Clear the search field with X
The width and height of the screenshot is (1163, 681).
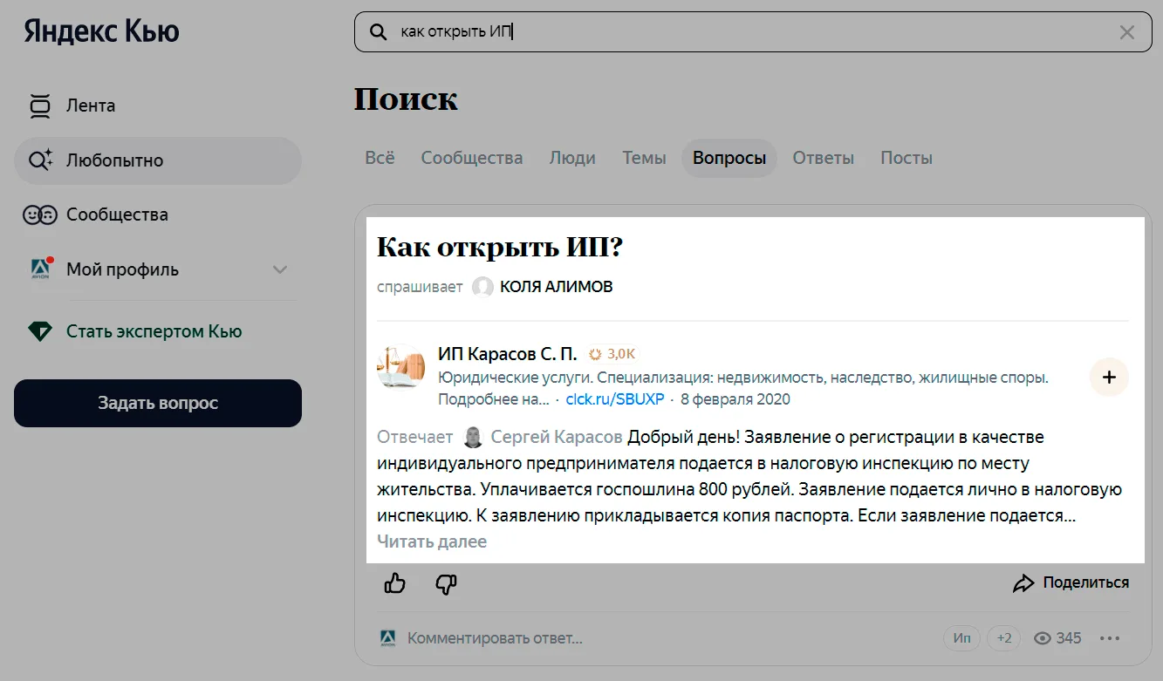tap(1127, 32)
